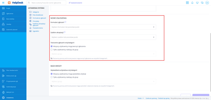Image resolution: width=211 pixels, height=100 pixels.
Task: Click the Baza wiedzy sidebar icon
Action: [x=3, y=19]
